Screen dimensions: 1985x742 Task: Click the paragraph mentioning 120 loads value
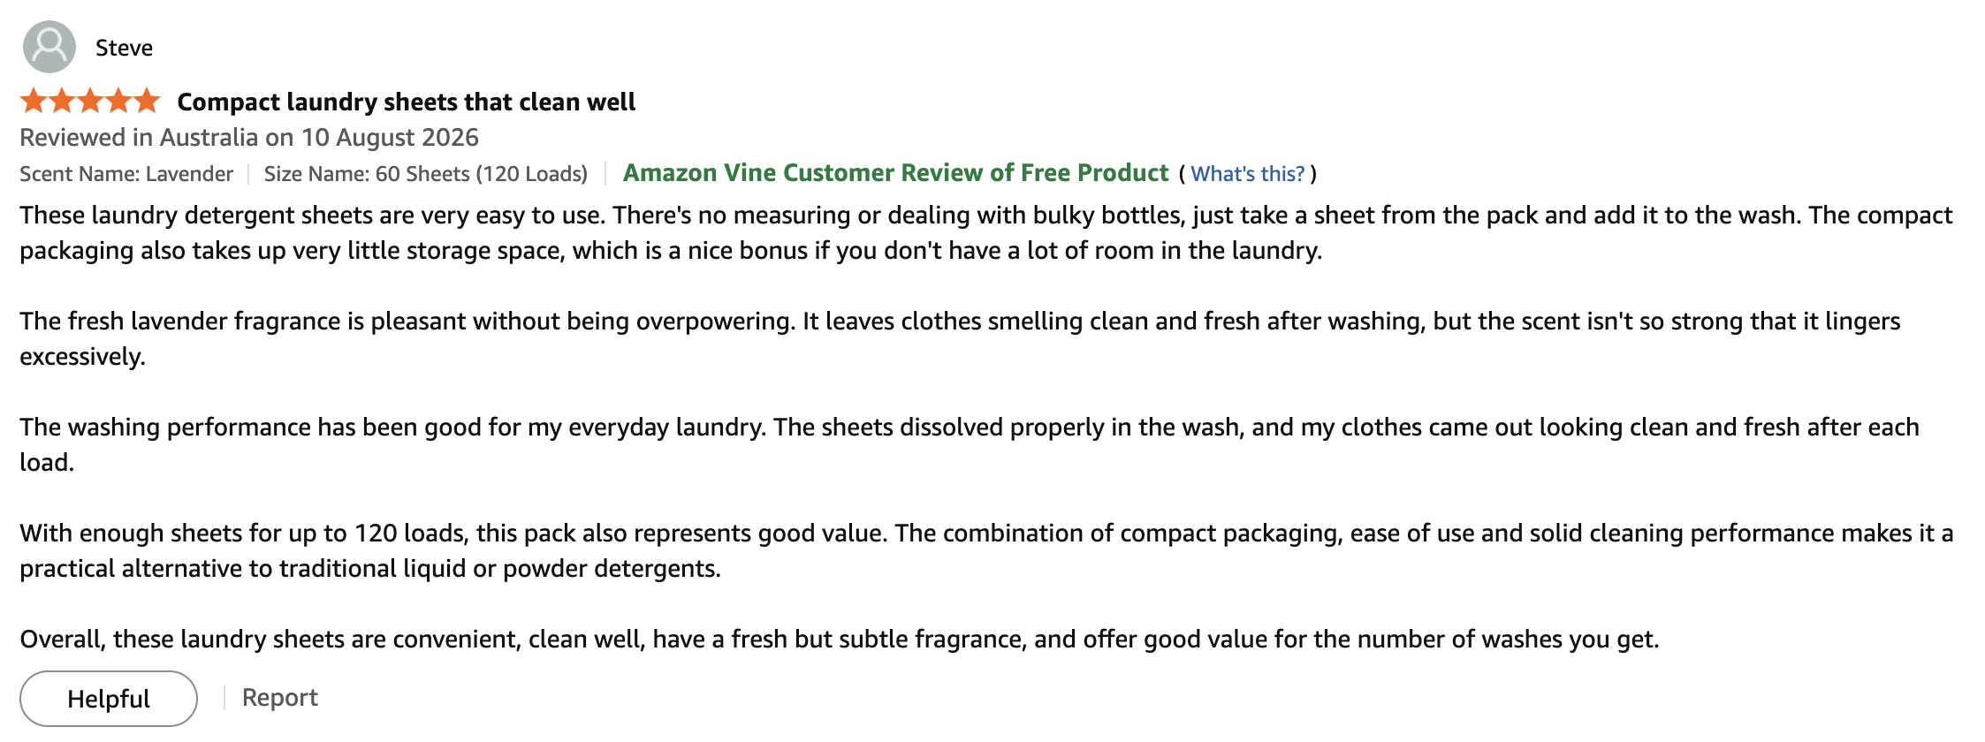pyautogui.click(x=986, y=551)
